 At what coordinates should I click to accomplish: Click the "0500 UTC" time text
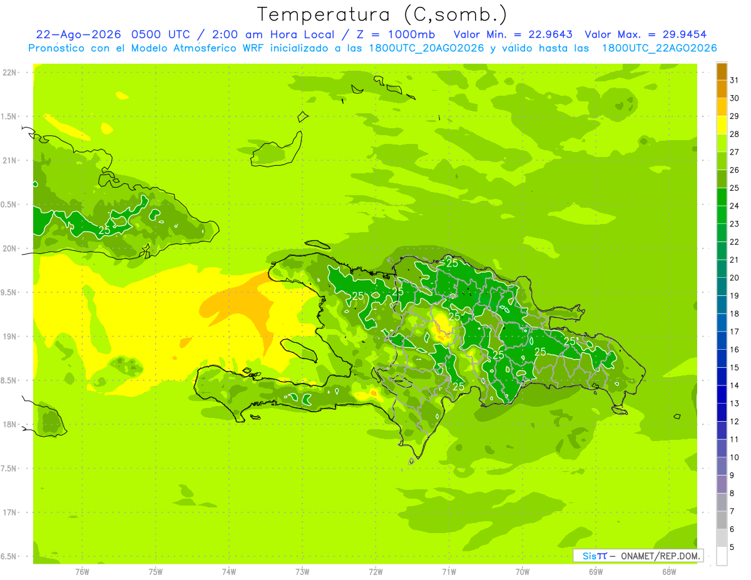pyautogui.click(x=162, y=34)
